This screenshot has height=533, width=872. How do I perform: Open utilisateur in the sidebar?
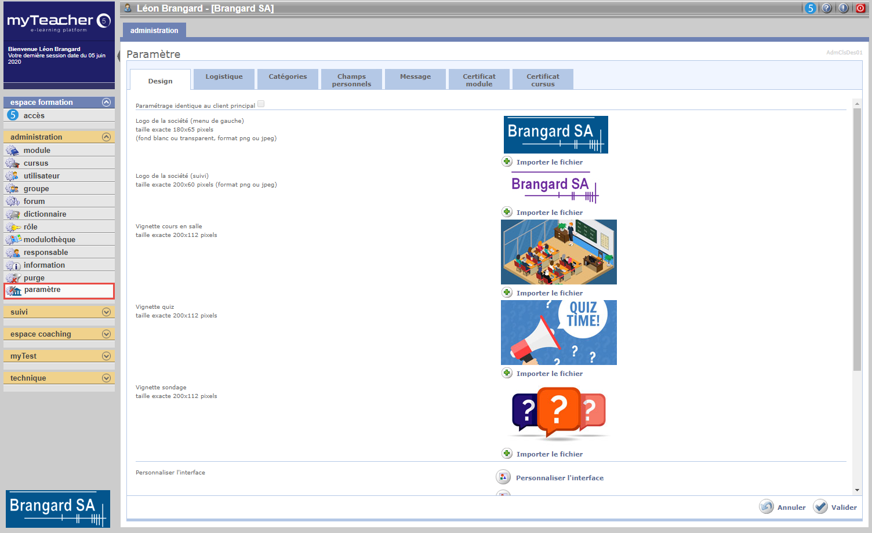pos(41,176)
